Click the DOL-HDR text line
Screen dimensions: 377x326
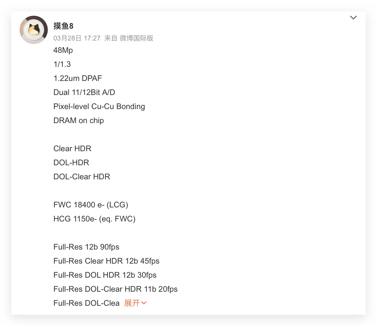coord(71,162)
